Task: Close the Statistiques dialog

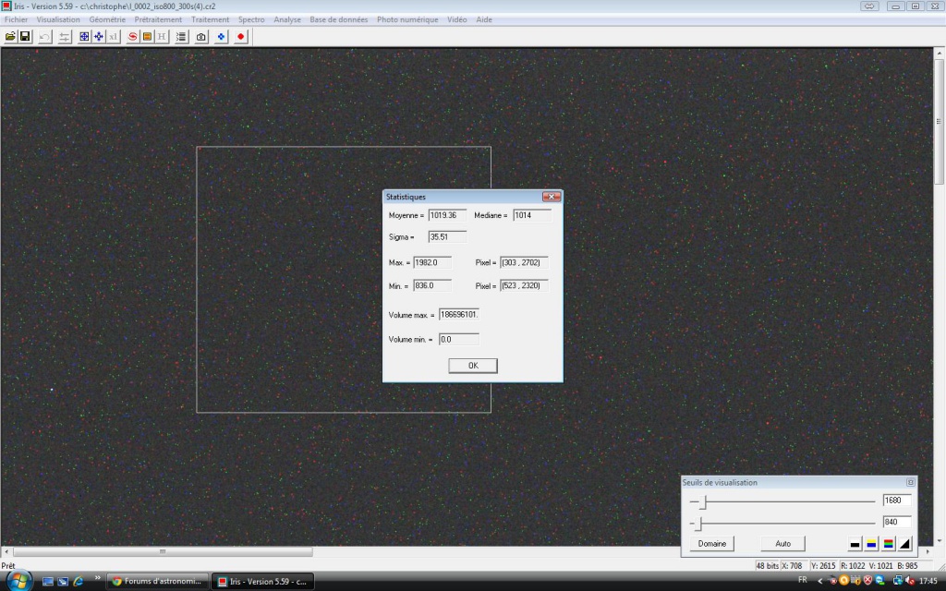Action: tap(551, 197)
